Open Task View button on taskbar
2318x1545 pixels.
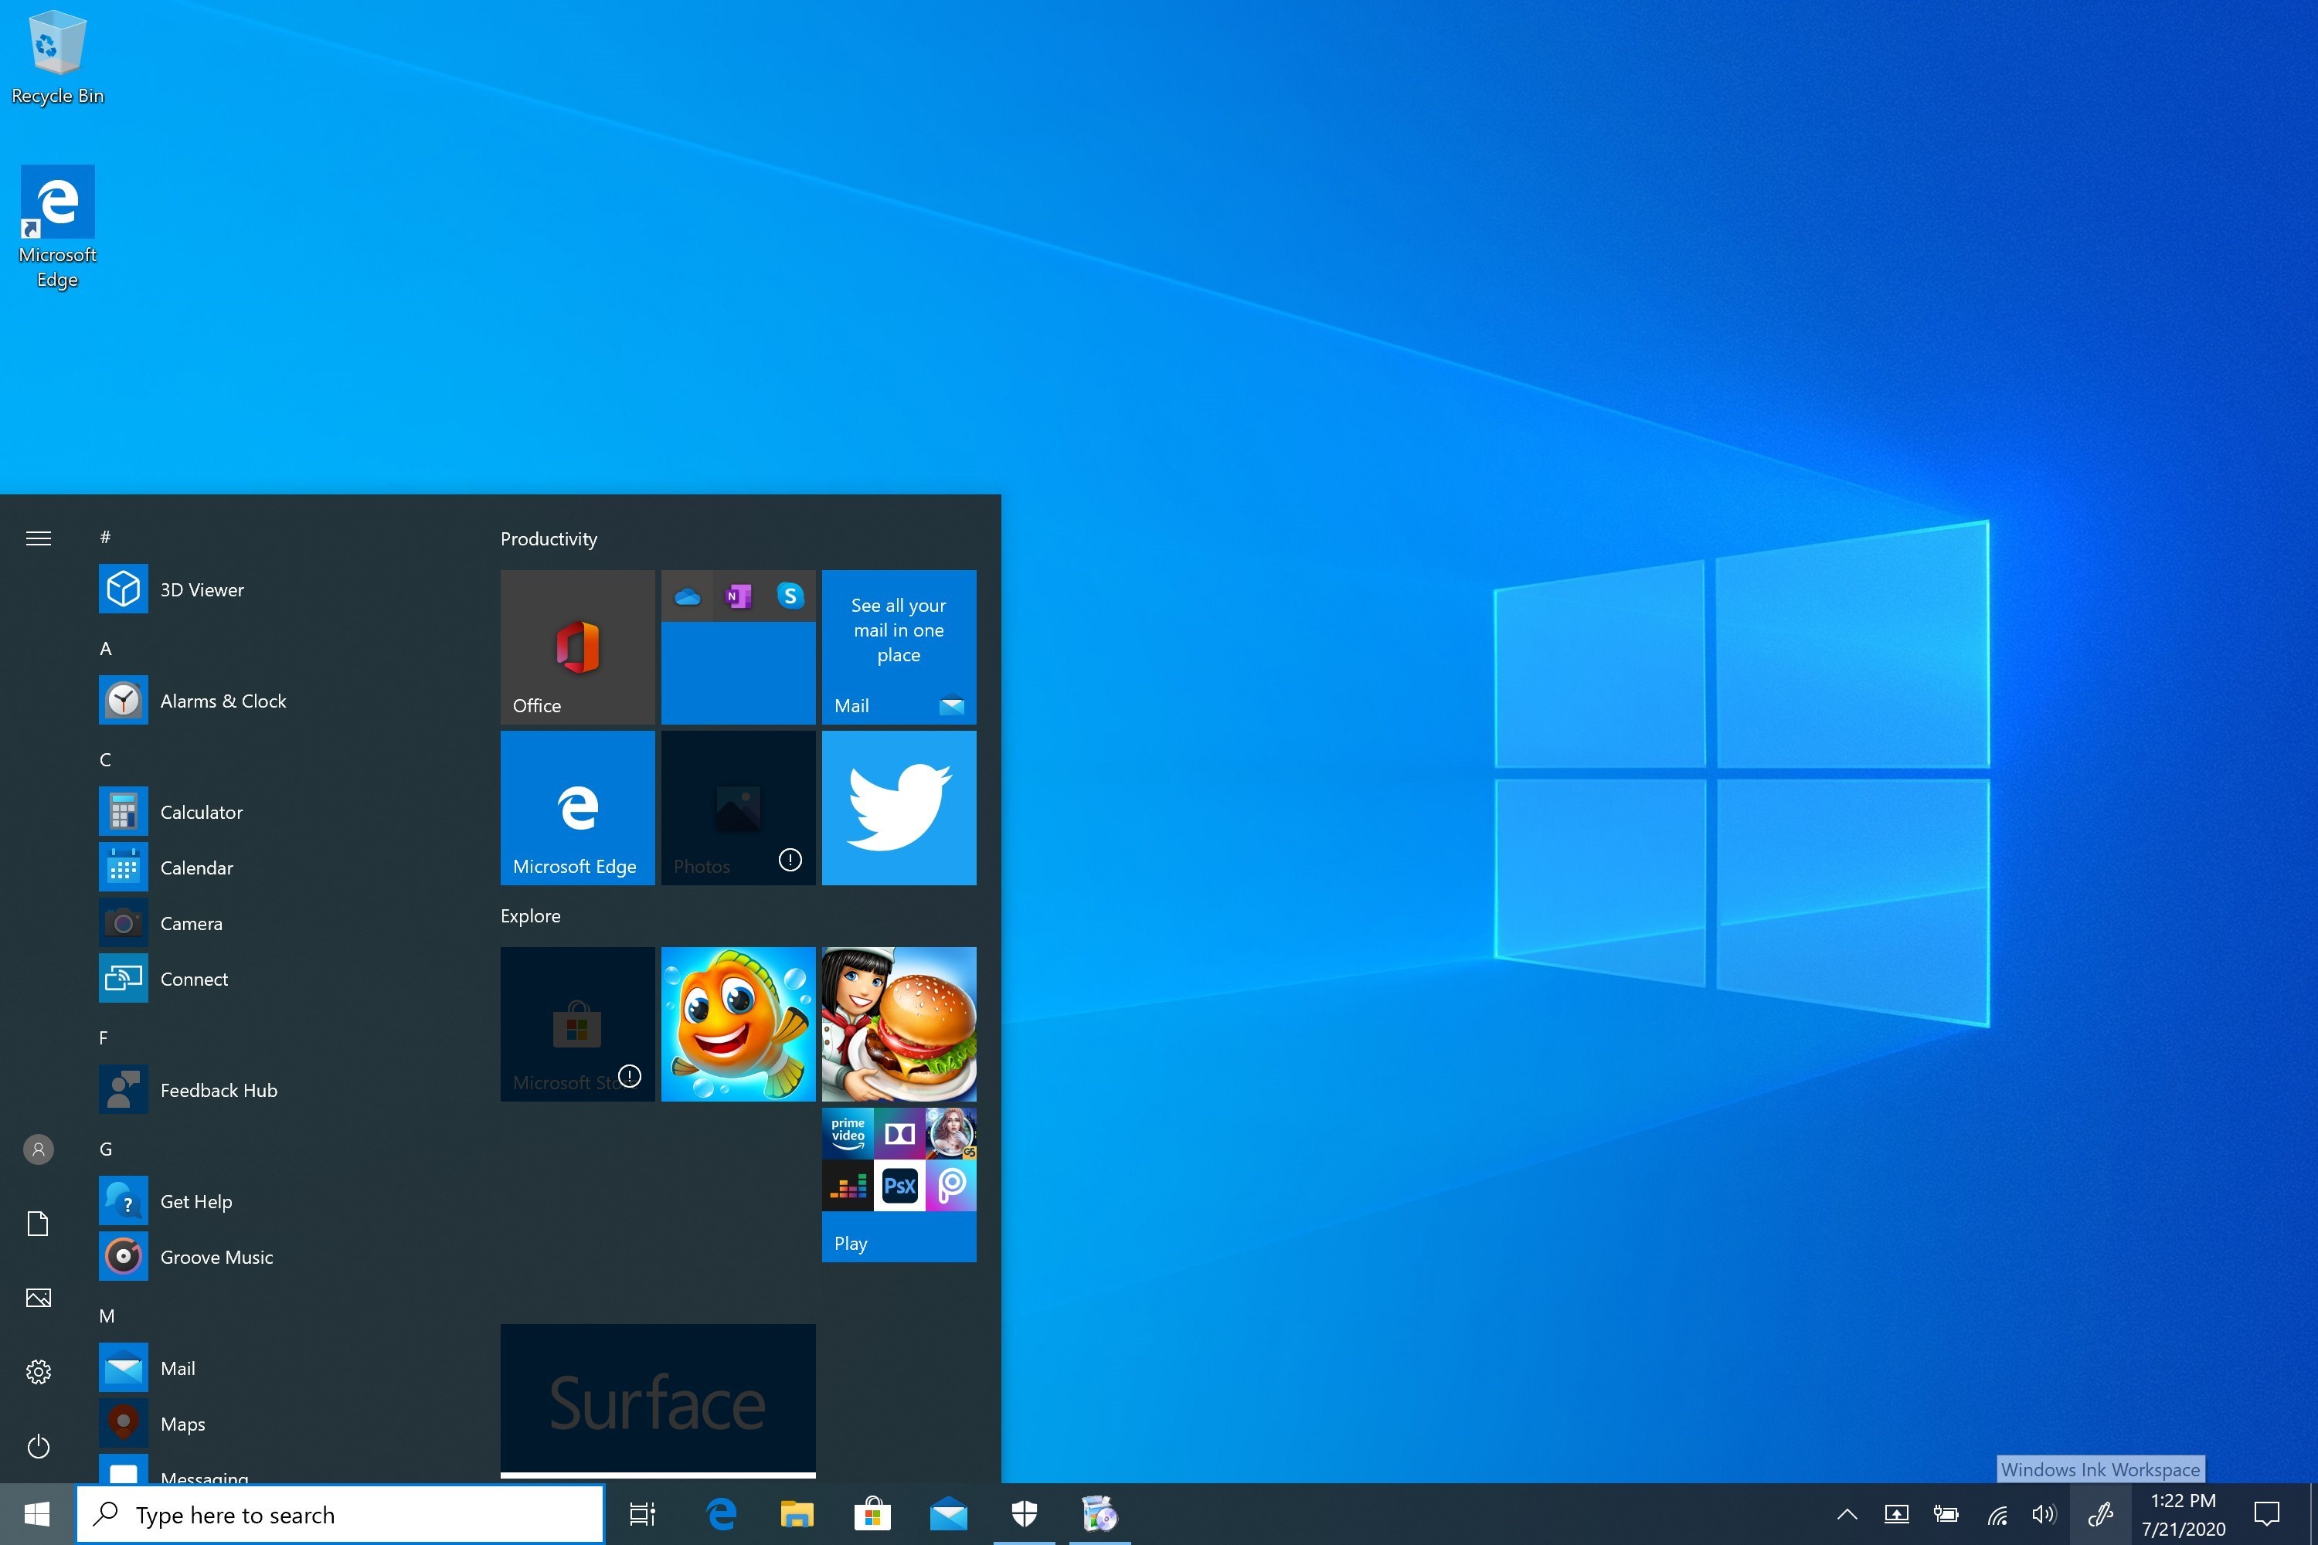click(638, 1514)
